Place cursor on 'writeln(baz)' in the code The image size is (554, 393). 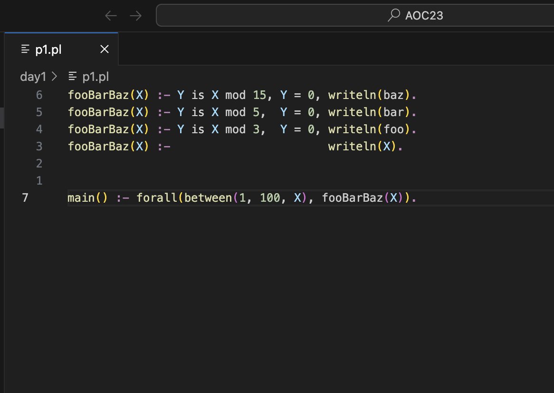pyautogui.click(x=369, y=95)
